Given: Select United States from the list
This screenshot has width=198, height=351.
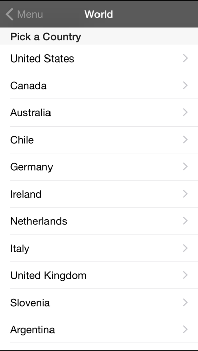Looking at the screenshot, I should 99,58.
